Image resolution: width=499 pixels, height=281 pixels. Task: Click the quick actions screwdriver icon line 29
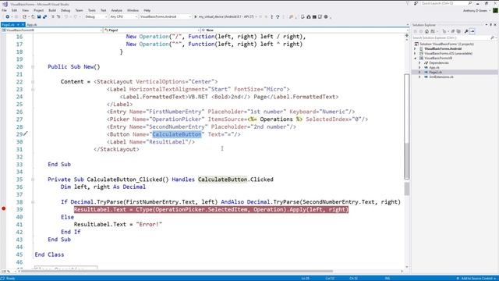[26, 133]
